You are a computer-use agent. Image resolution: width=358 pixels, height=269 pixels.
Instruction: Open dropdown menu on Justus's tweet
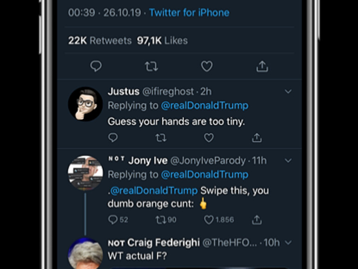[288, 92]
